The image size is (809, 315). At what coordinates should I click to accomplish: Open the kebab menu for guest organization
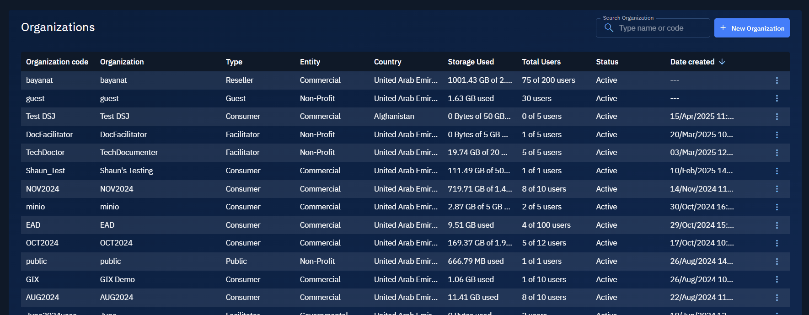pyautogui.click(x=777, y=98)
